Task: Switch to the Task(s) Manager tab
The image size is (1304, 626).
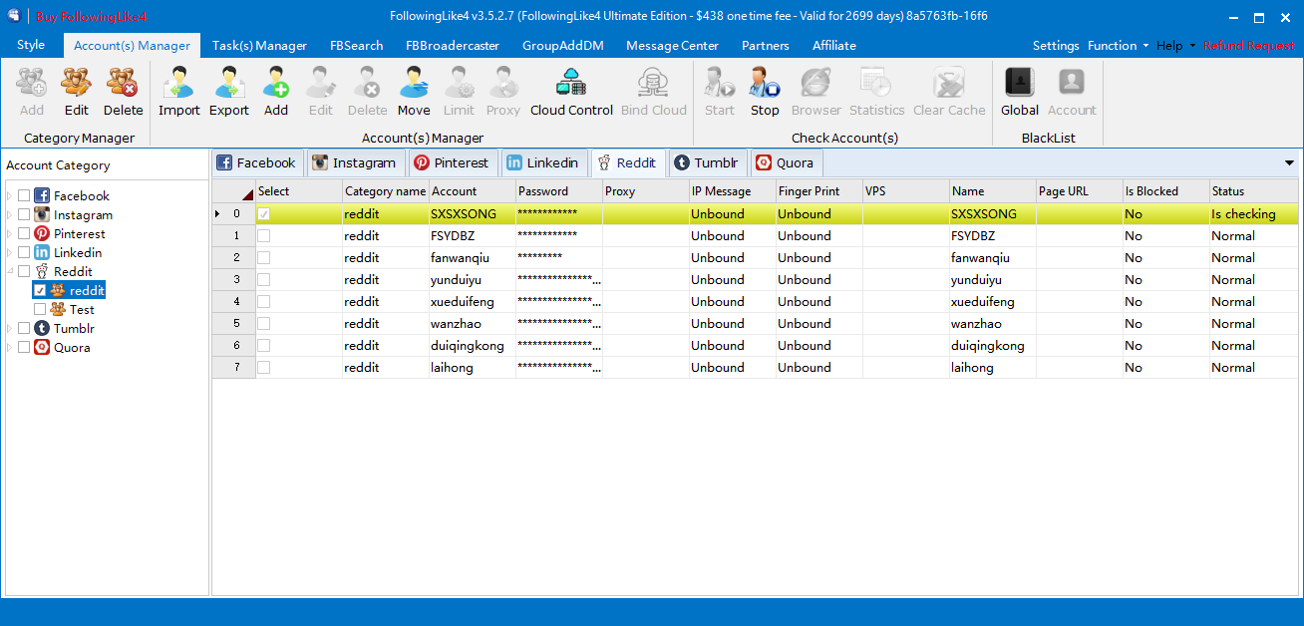Action: click(259, 46)
